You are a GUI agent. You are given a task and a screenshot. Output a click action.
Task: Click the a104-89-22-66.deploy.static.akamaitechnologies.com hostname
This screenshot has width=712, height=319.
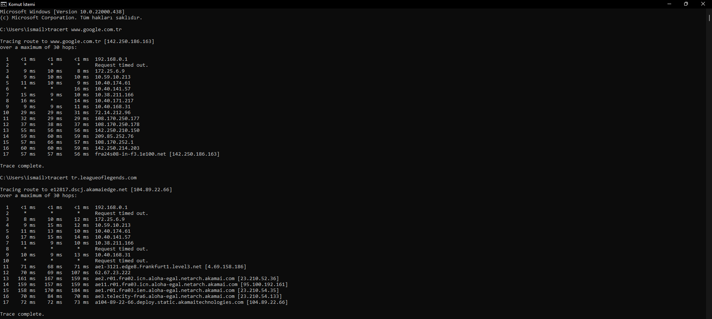click(169, 302)
